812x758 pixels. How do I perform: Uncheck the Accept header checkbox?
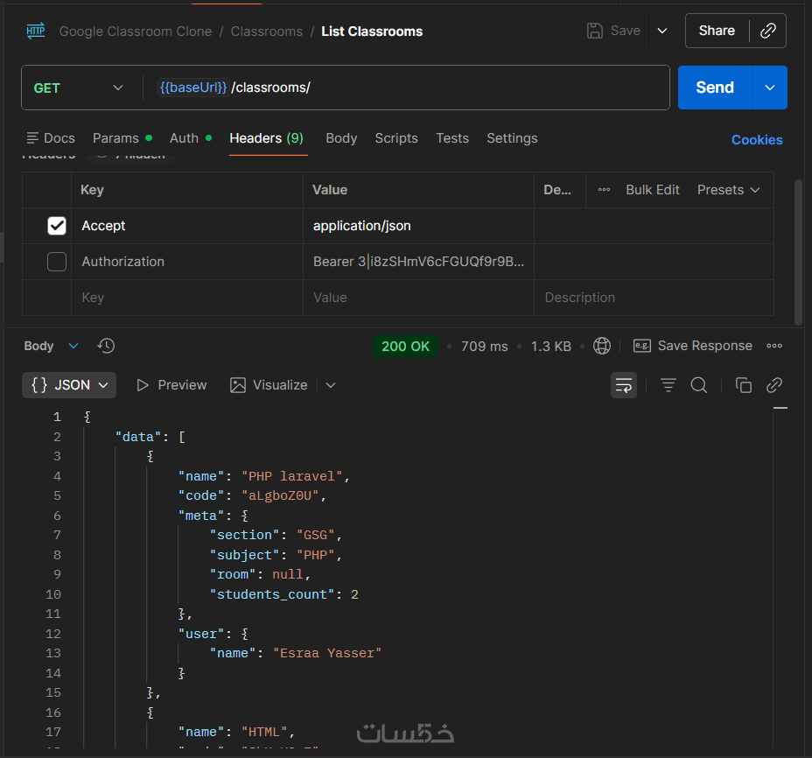57,226
